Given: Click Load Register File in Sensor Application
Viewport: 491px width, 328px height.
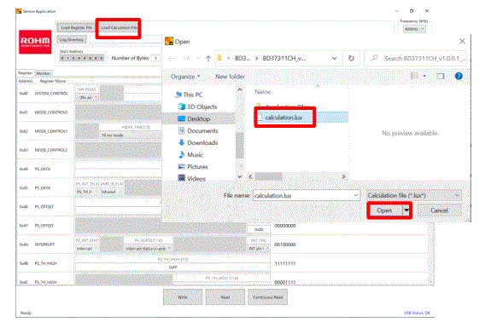Looking at the screenshot, I should point(76,28).
